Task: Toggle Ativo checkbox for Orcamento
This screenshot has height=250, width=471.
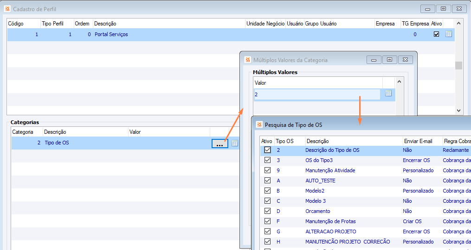Action: pos(267,211)
